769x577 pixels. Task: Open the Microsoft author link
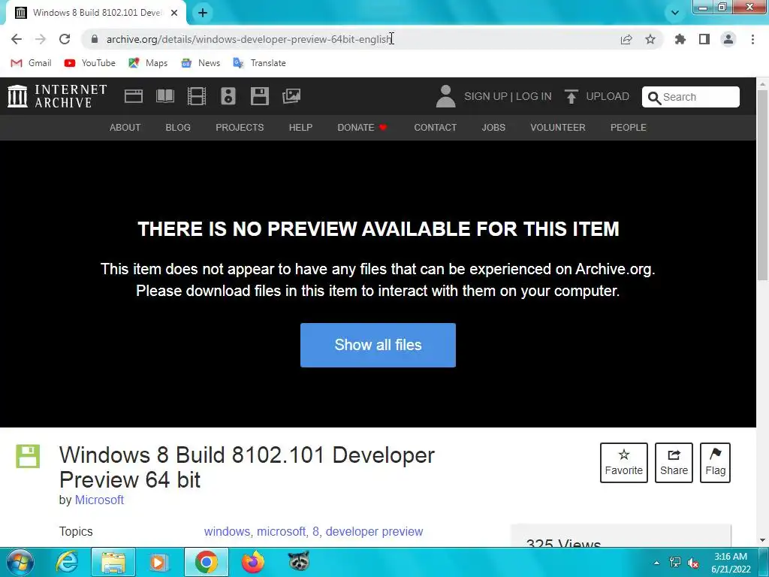click(99, 500)
